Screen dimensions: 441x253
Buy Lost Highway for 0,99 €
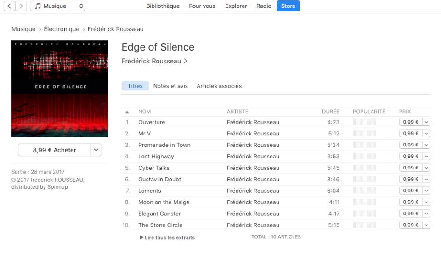411,156
